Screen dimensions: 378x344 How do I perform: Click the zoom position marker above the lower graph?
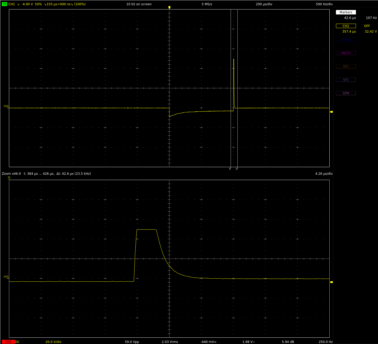point(9,178)
